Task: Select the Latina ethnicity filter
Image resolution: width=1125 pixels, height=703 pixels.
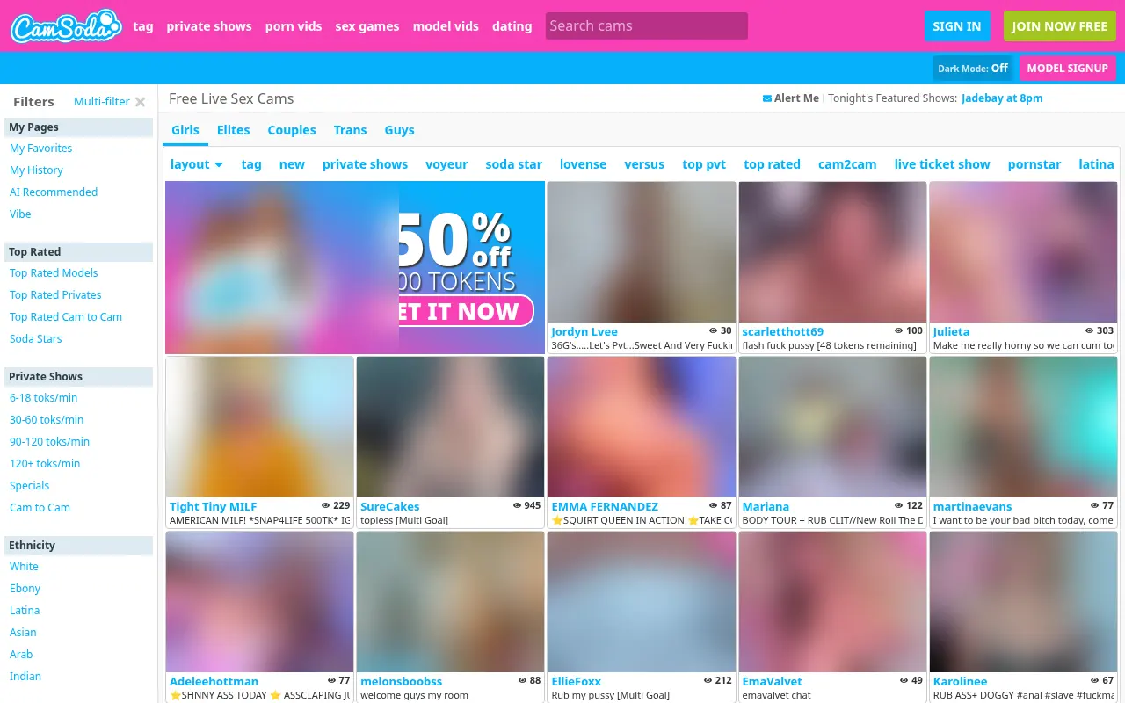Action: tap(25, 611)
